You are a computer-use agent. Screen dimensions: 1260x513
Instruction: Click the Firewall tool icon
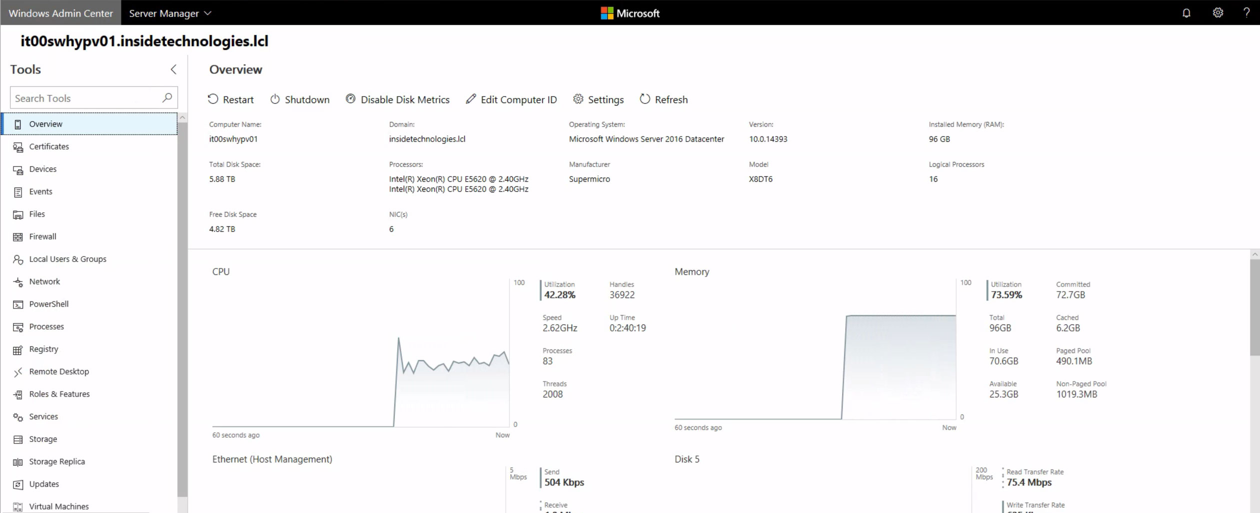pos(18,237)
